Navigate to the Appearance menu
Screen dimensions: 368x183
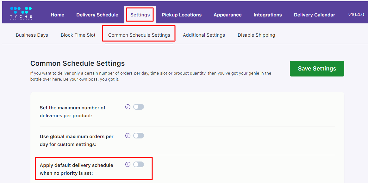pyautogui.click(x=228, y=15)
